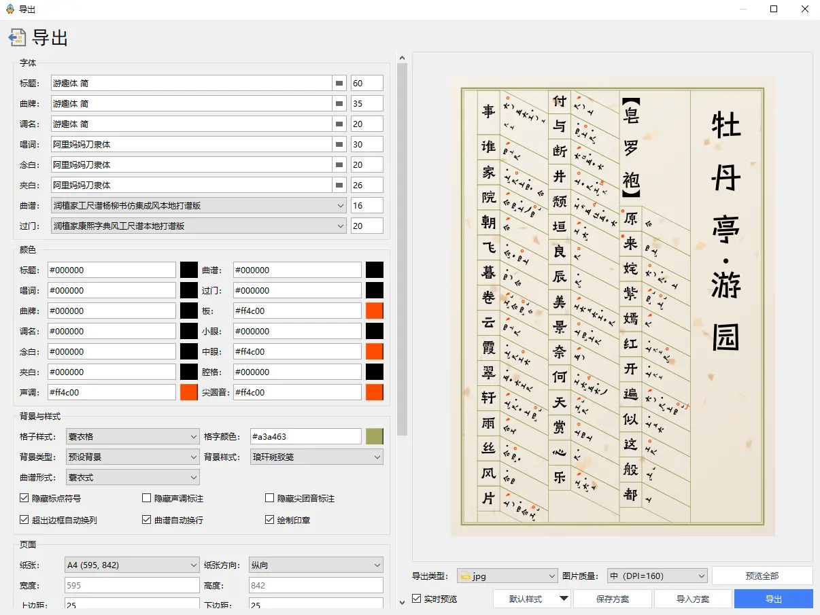Open font picker for 念白 font field
820x615 pixels.
339,165
